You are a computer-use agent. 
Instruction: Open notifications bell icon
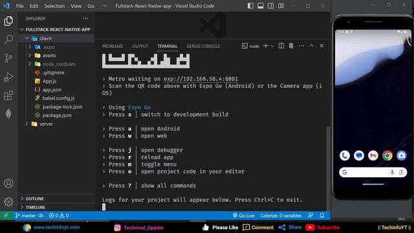click(x=322, y=216)
